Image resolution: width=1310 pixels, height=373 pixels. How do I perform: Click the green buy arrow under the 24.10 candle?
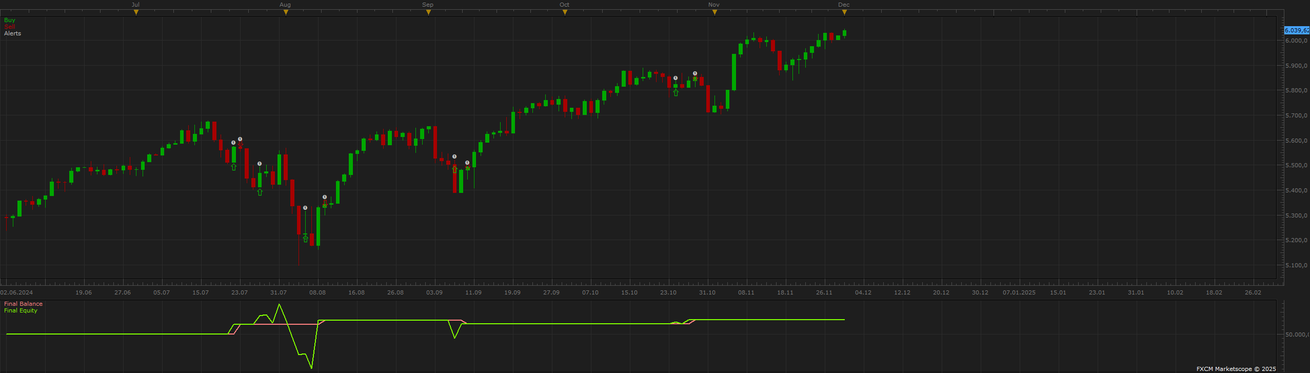click(x=676, y=93)
